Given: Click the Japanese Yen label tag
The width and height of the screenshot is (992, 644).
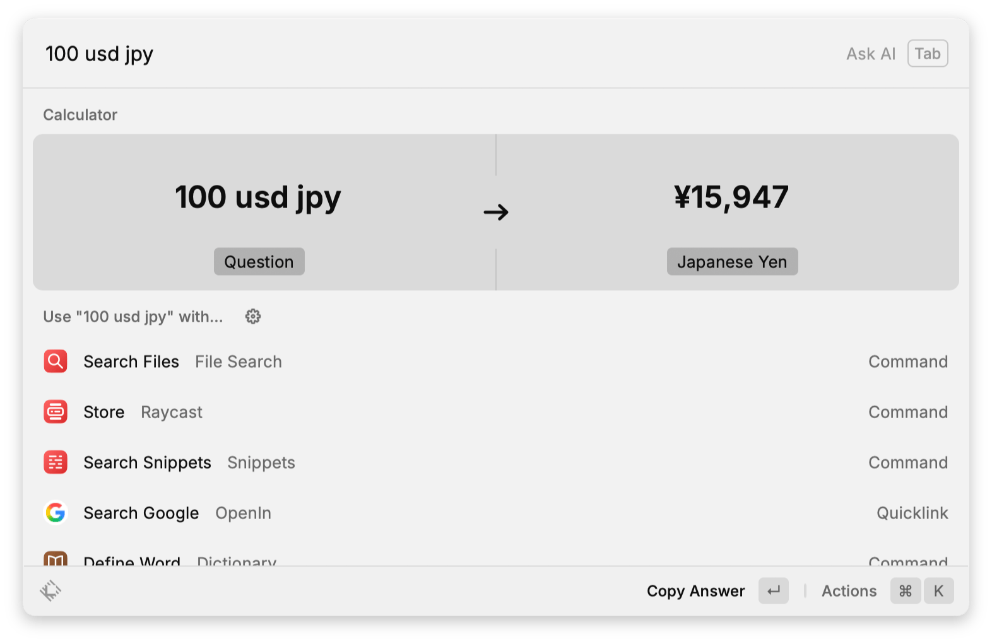Looking at the screenshot, I should (x=732, y=262).
